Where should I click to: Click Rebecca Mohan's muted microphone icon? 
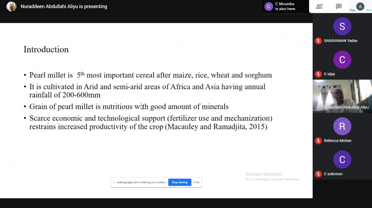(x=318, y=141)
